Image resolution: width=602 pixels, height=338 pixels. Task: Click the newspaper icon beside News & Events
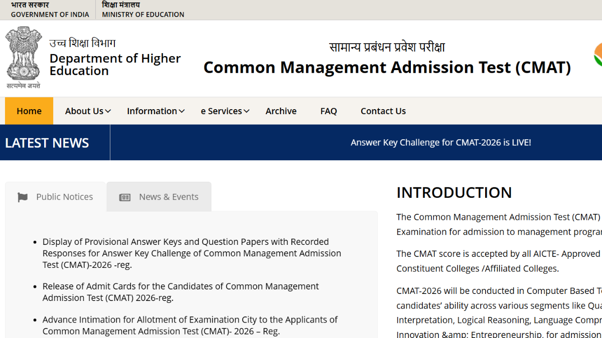click(x=124, y=197)
